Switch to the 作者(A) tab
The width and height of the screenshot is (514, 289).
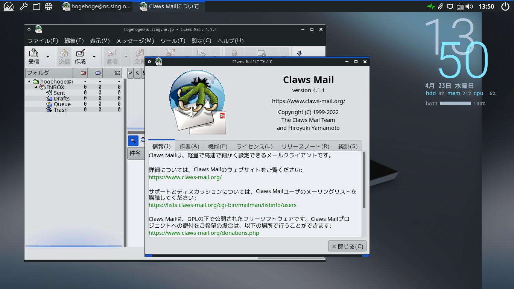point(189,146)
